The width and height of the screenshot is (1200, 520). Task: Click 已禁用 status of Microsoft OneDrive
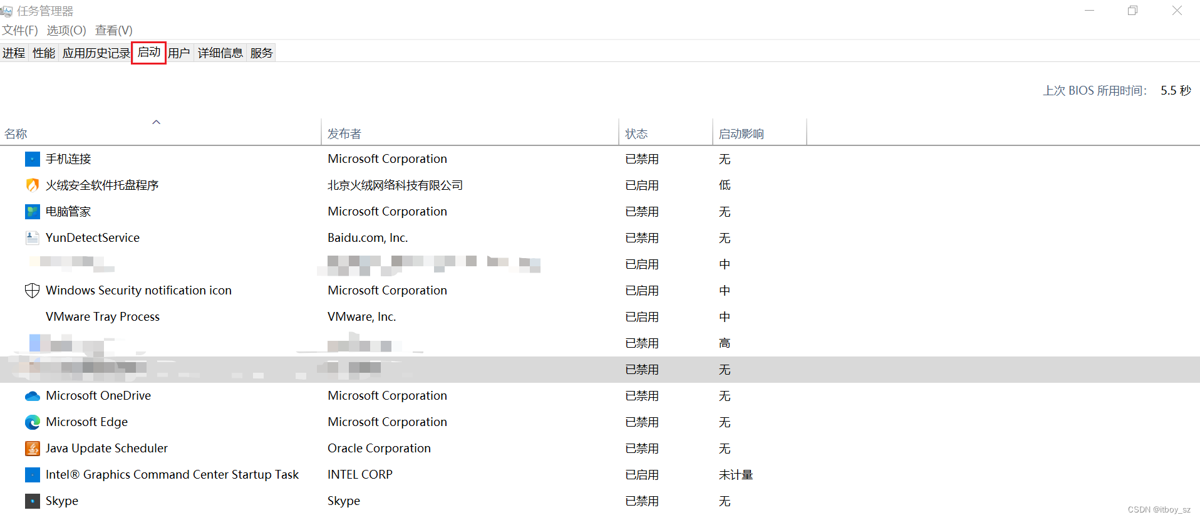pos(642,396)
